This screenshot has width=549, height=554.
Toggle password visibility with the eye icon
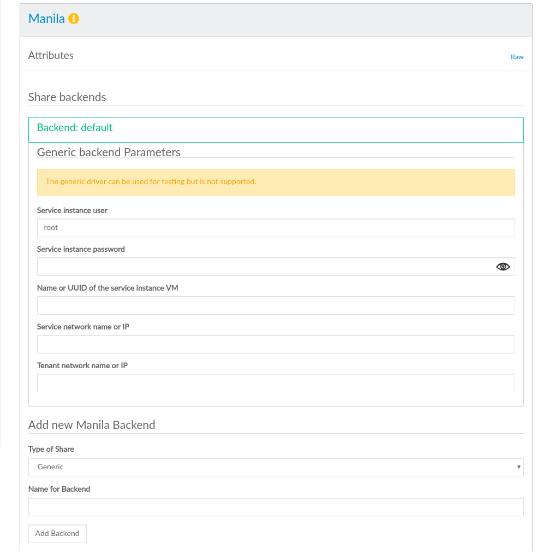(503, 267)
